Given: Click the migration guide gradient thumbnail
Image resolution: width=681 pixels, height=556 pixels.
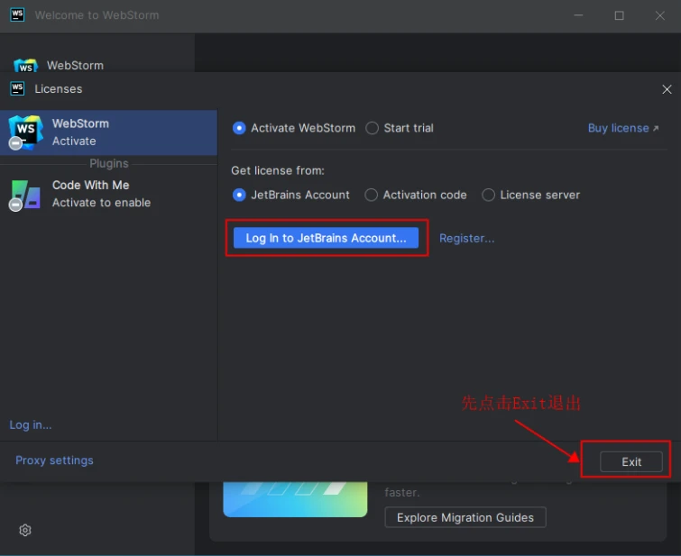Looking at the screenshot, I should point(295,499).
